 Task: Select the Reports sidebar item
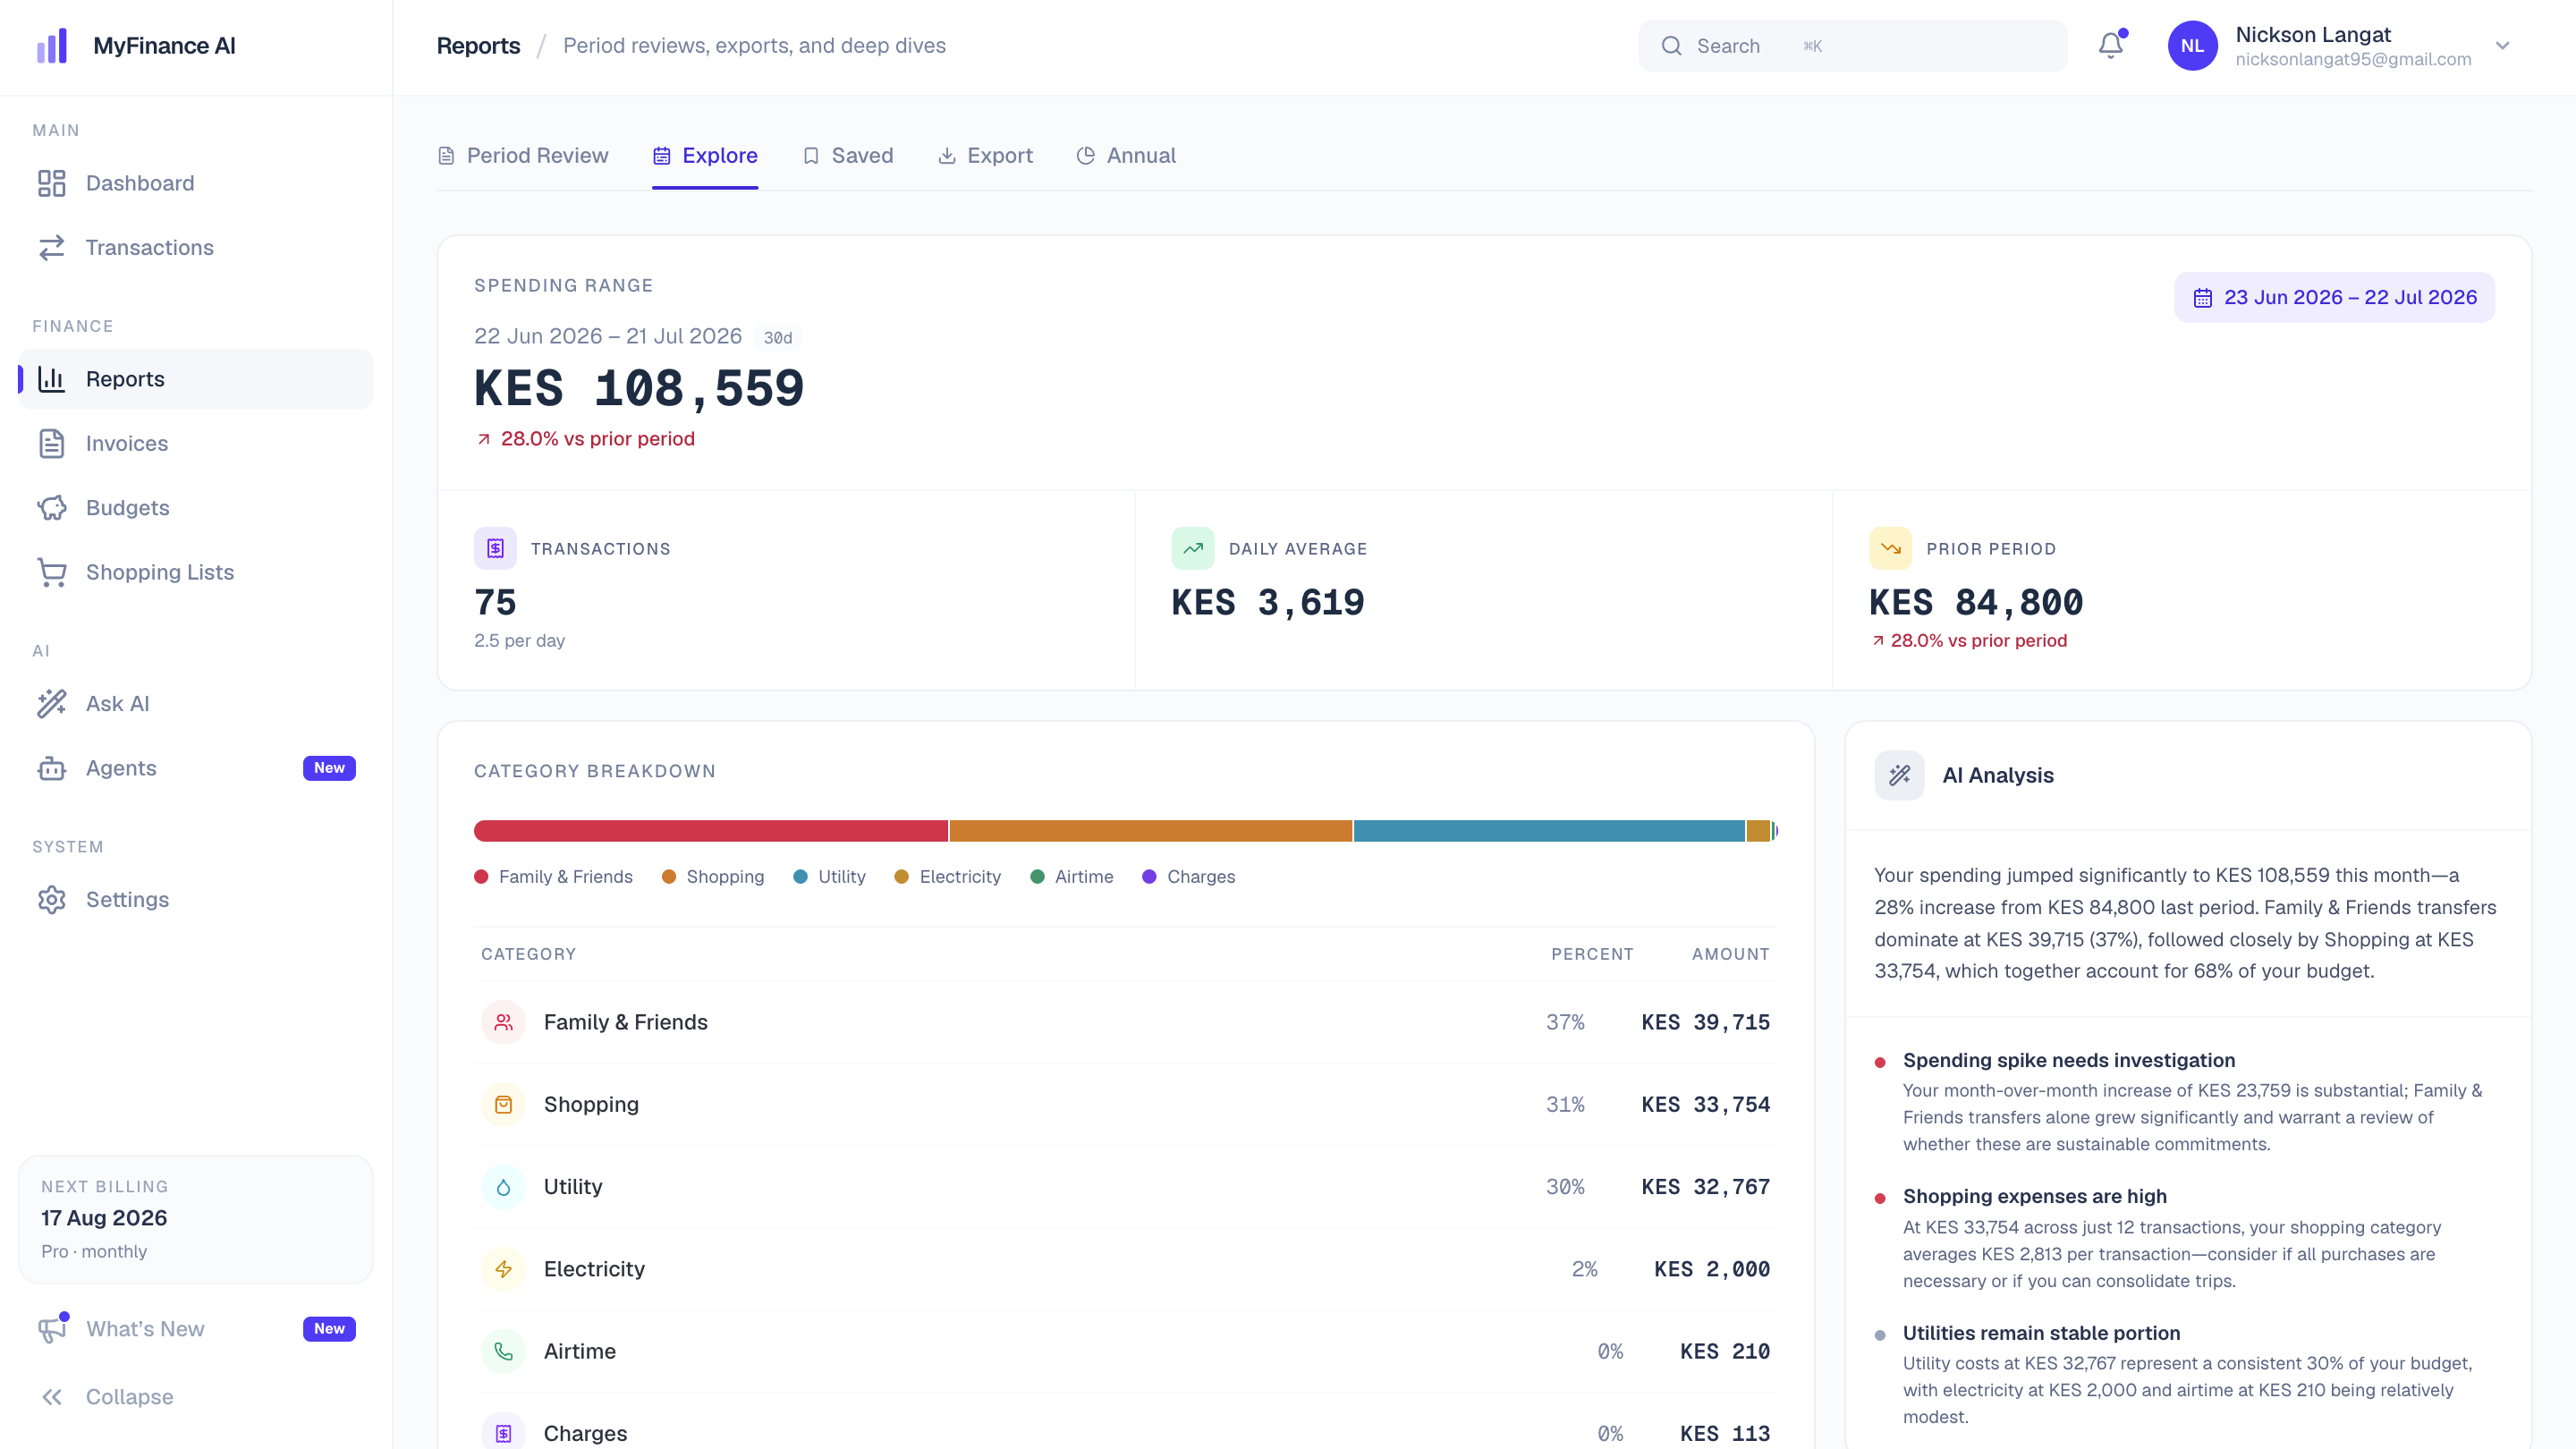coord(195,379)
